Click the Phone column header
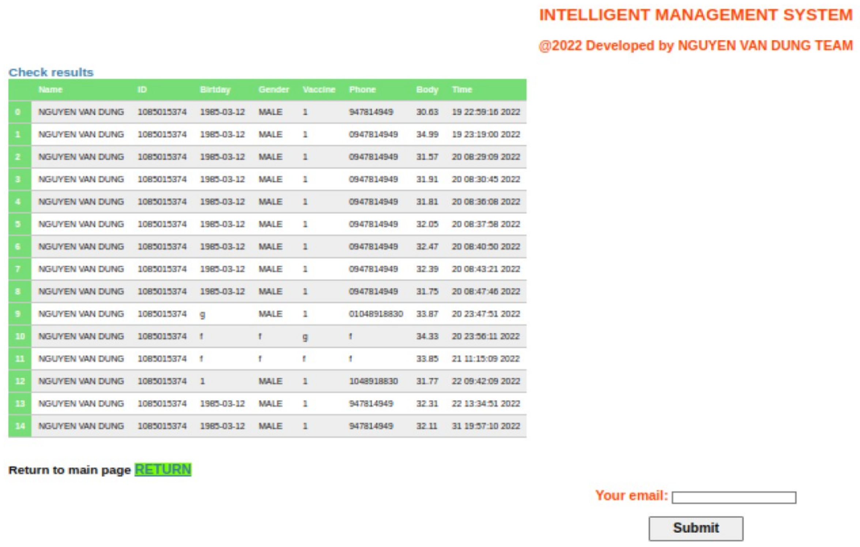 (362, 90)
